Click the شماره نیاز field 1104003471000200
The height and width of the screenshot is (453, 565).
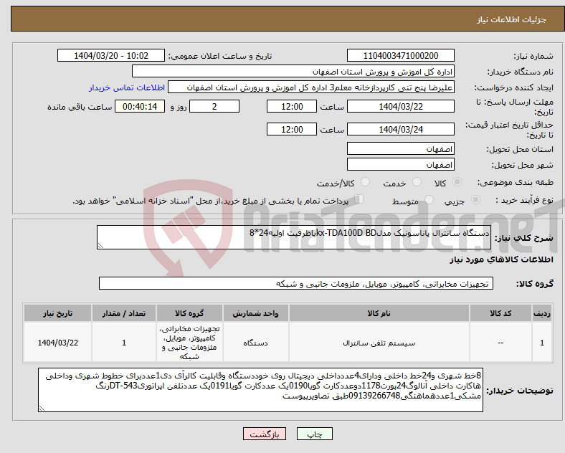click(400, 55)
